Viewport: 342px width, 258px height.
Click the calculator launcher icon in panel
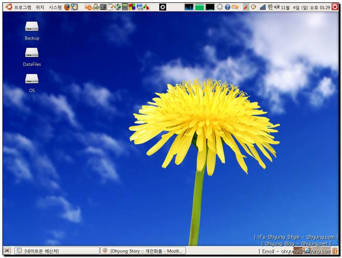click(x=125, y=7)
